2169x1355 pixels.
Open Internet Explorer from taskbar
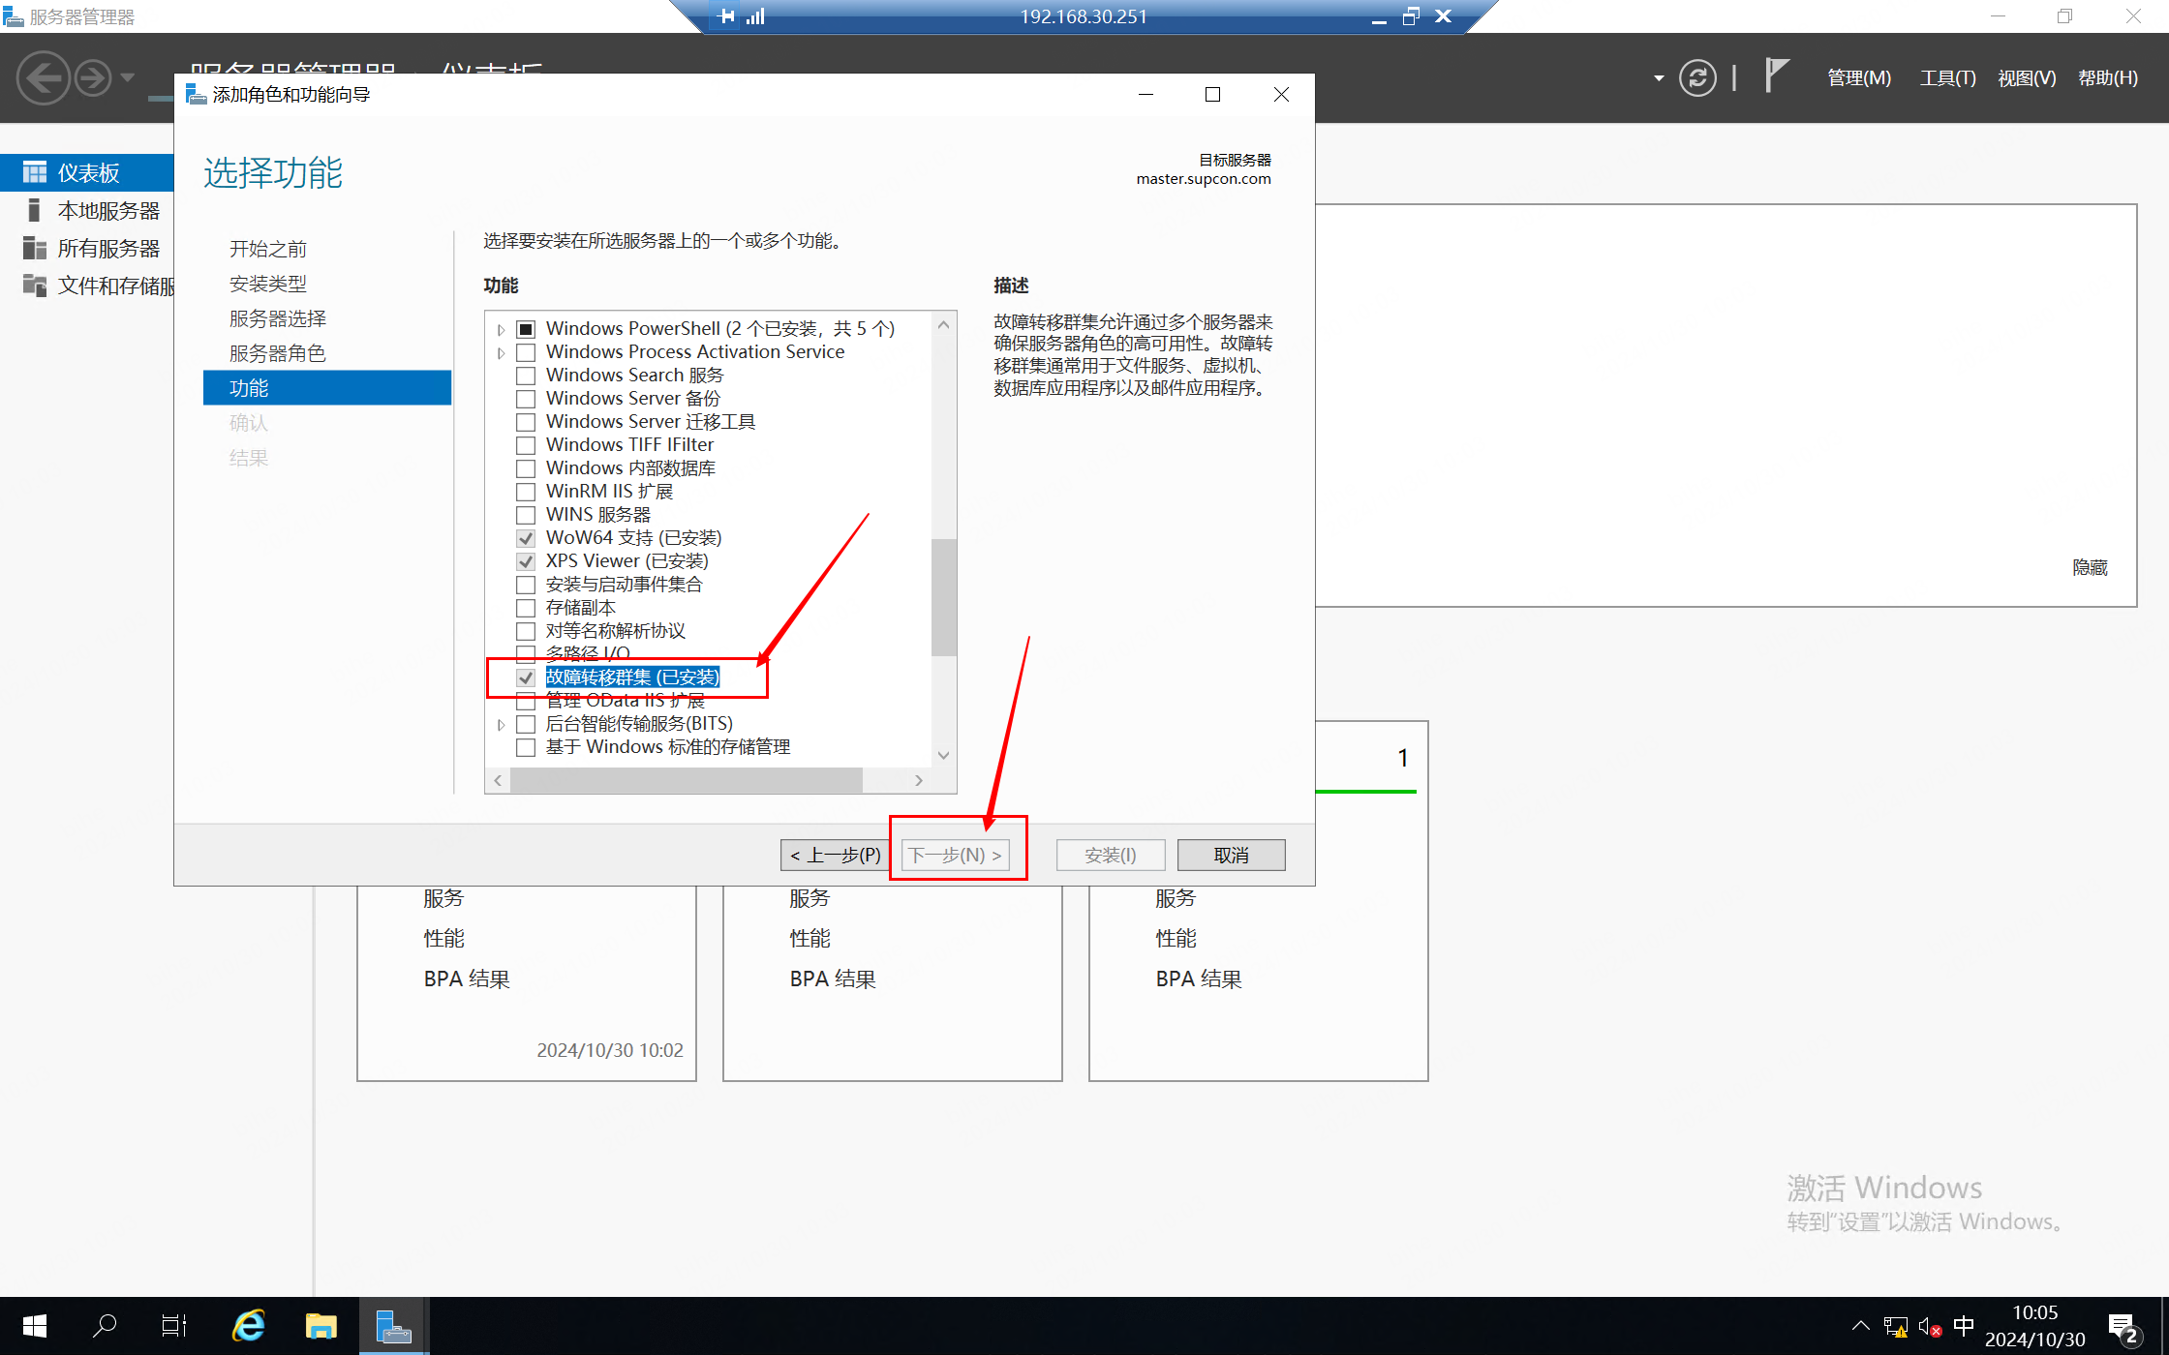tap(249, 1325)
